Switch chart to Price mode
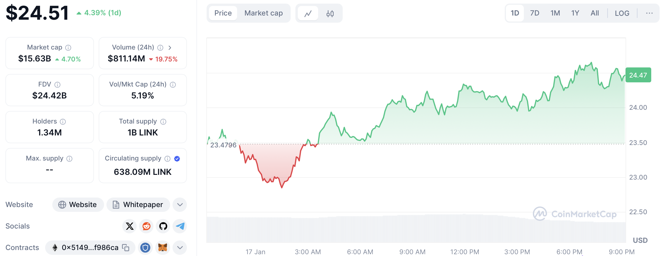Viewport: 662px width, 256px height. [x=223, y=13]
